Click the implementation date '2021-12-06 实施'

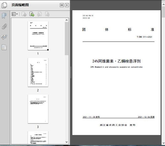146,117
